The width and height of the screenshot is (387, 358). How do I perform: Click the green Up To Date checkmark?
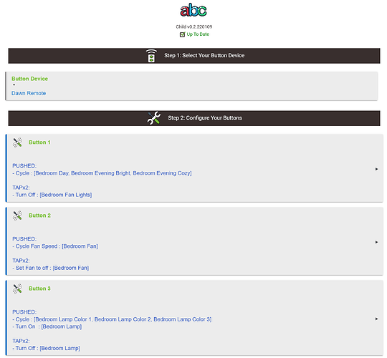click(182, 34)
